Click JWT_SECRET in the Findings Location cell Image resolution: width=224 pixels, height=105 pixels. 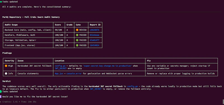pos(61,68)
